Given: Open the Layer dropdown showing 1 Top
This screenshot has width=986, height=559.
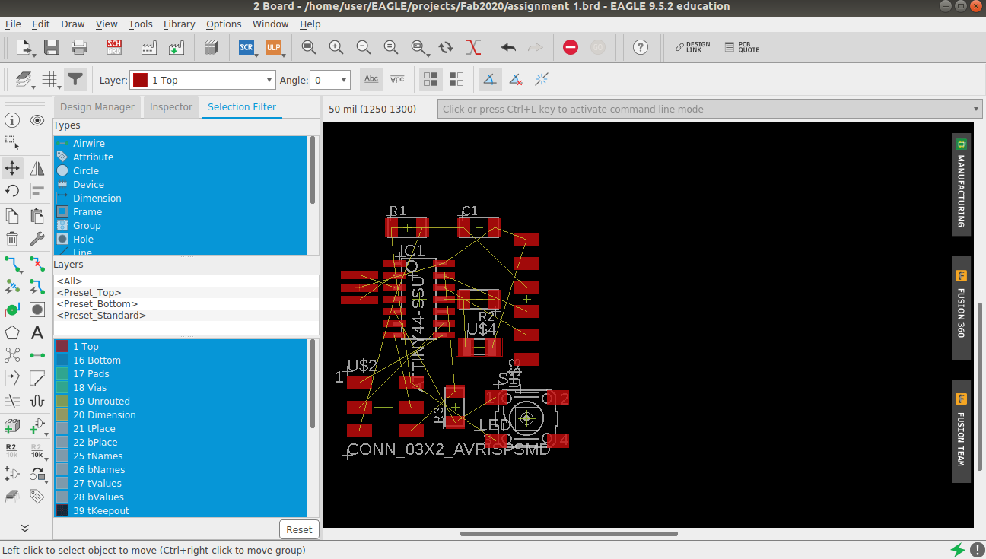Looking at the screenshot, I should (203, 80).
